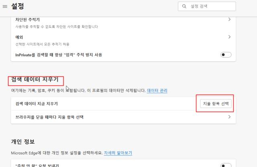Toggle the "추적 안 함" 요청 보내기 switch
Screen dimensions: 257x167
click(226, 165)
